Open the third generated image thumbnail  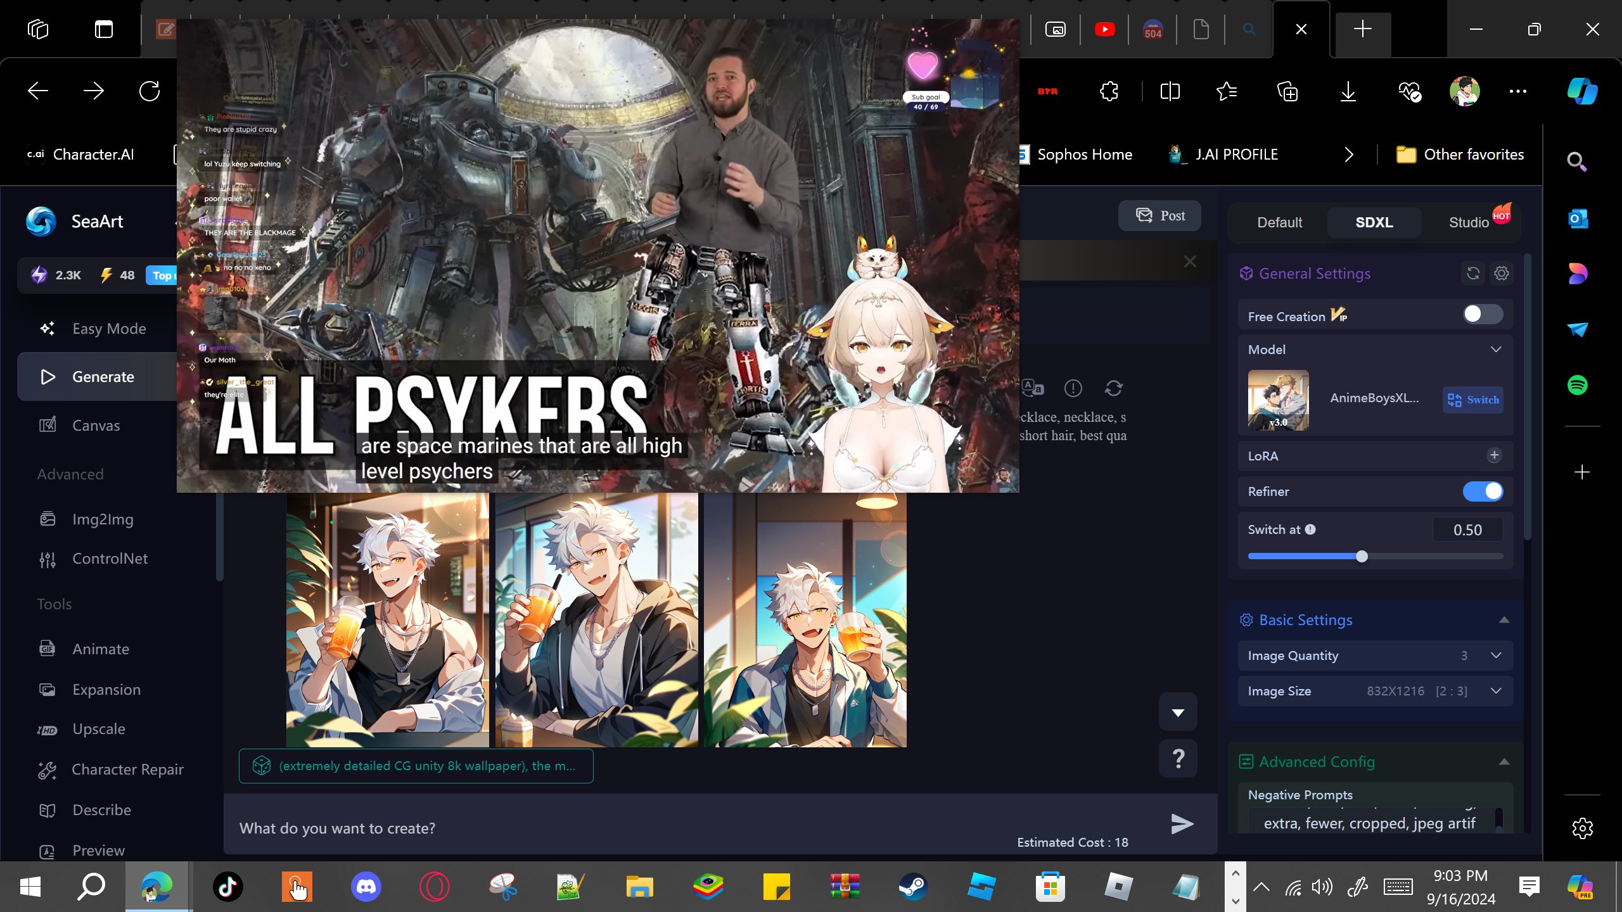click(805, 620)
